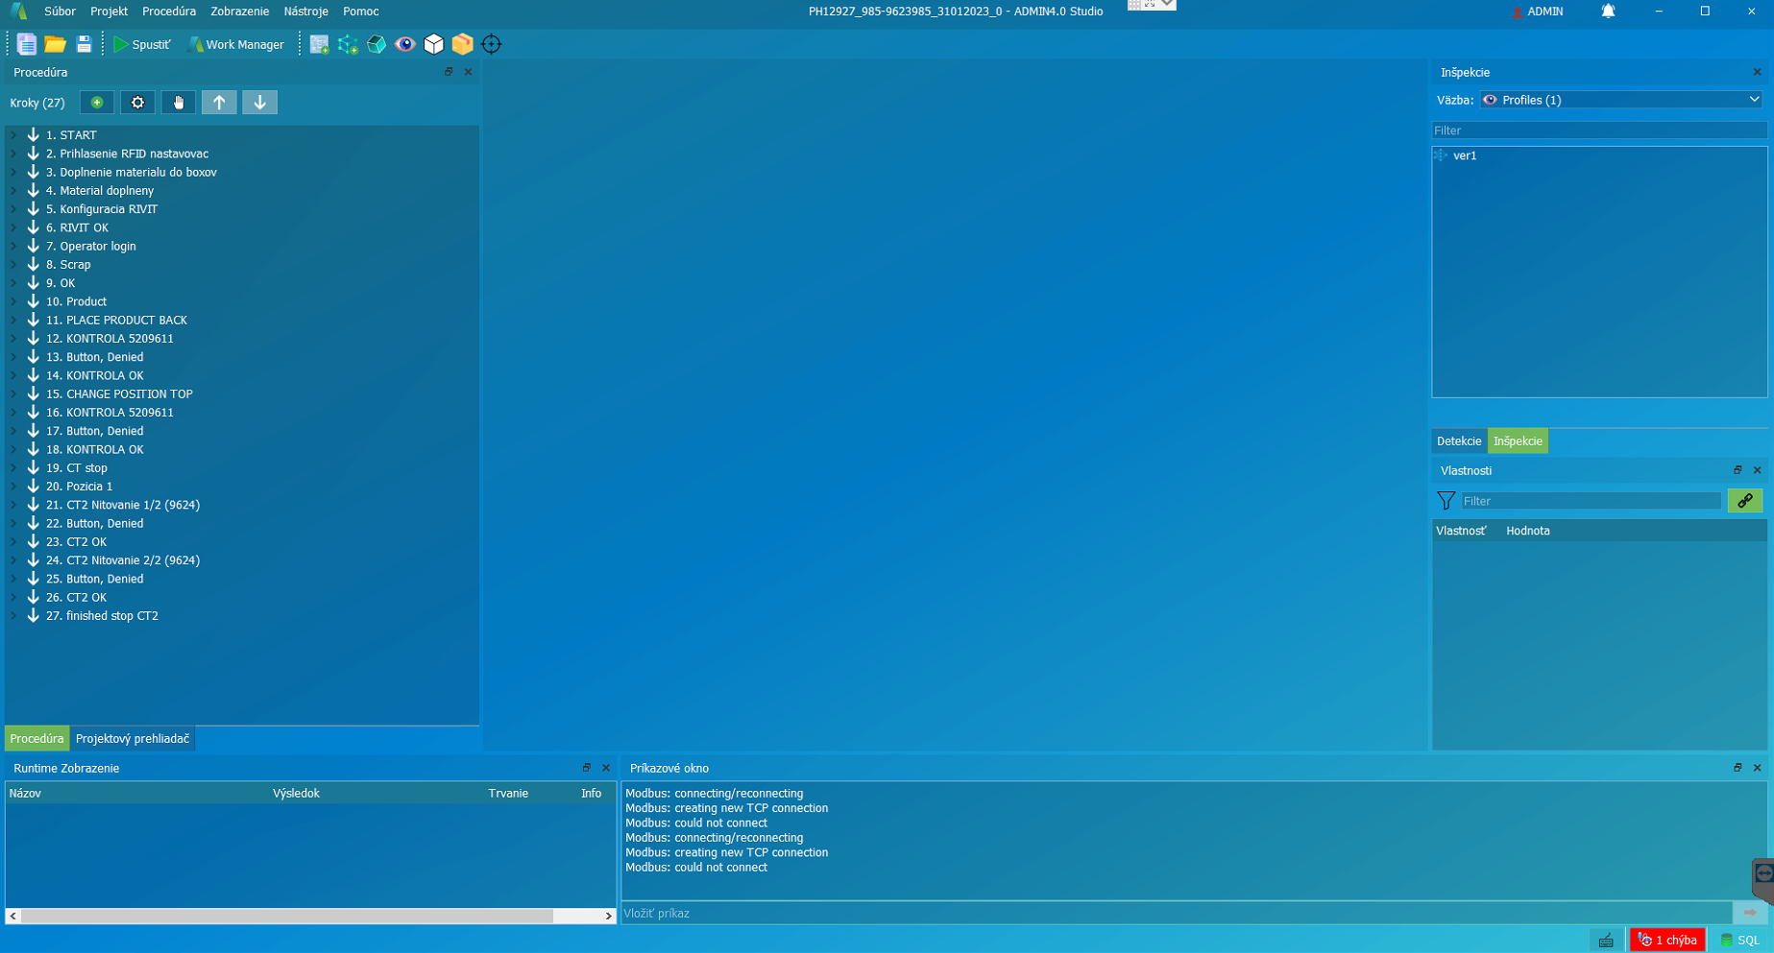The image size is (1774, 953).
Task: Open the 1 chyba error indicator
Action: pos(1667,941)
